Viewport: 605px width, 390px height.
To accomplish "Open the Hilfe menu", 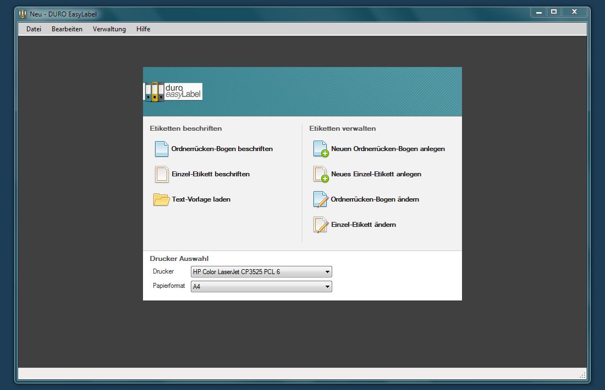I will [x=143, y=29].
